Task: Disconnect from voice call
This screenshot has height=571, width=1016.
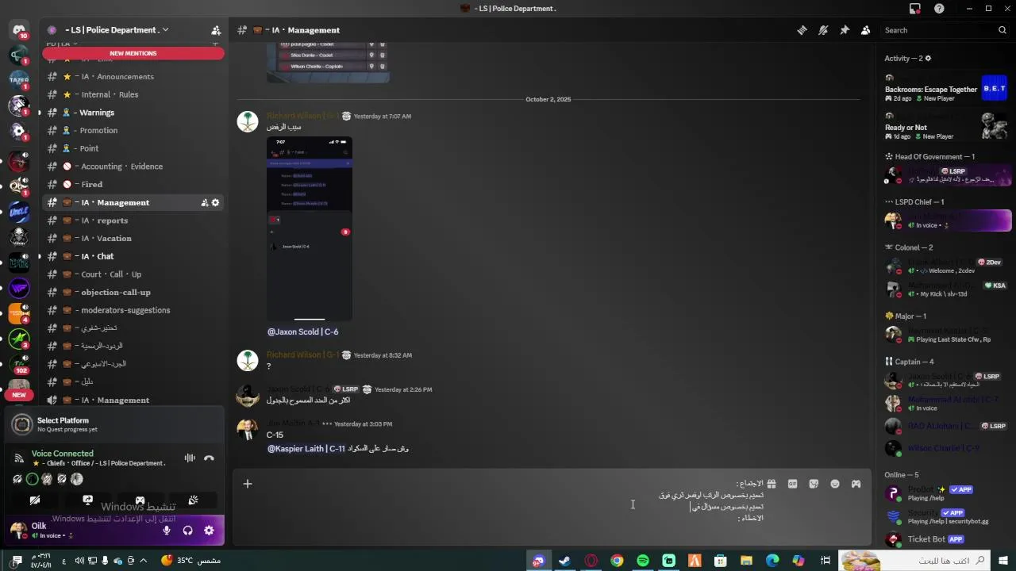Action: pos(209,458)
